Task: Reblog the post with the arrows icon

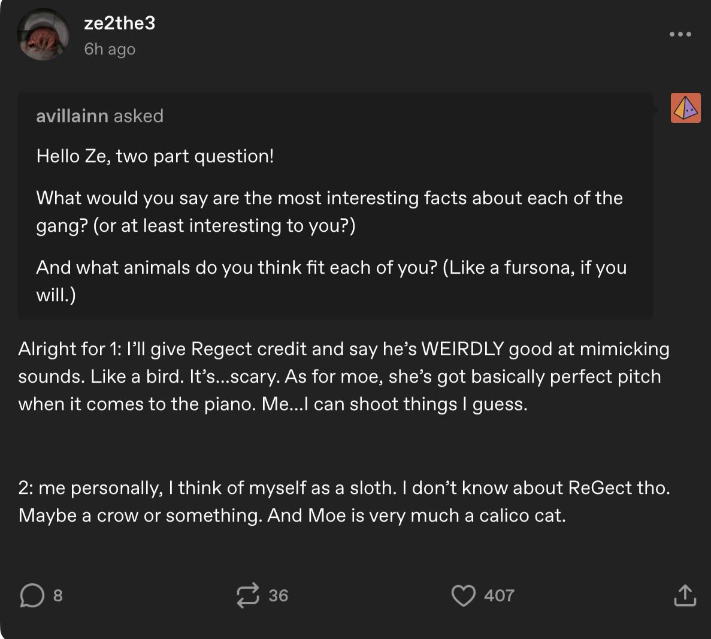Action: 248,595
